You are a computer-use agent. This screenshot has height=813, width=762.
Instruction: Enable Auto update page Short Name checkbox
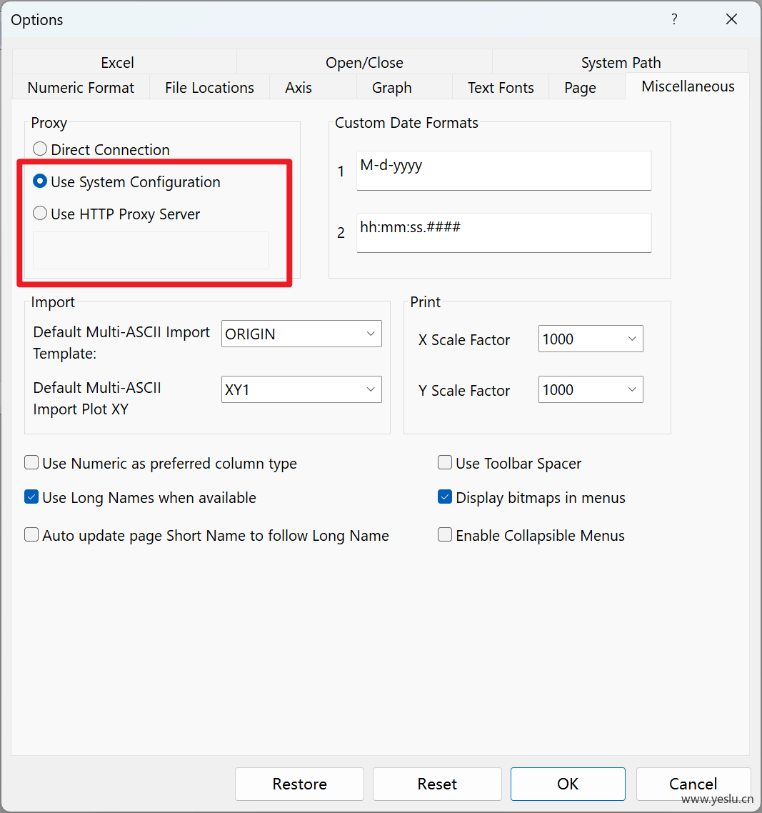point(31,535)
